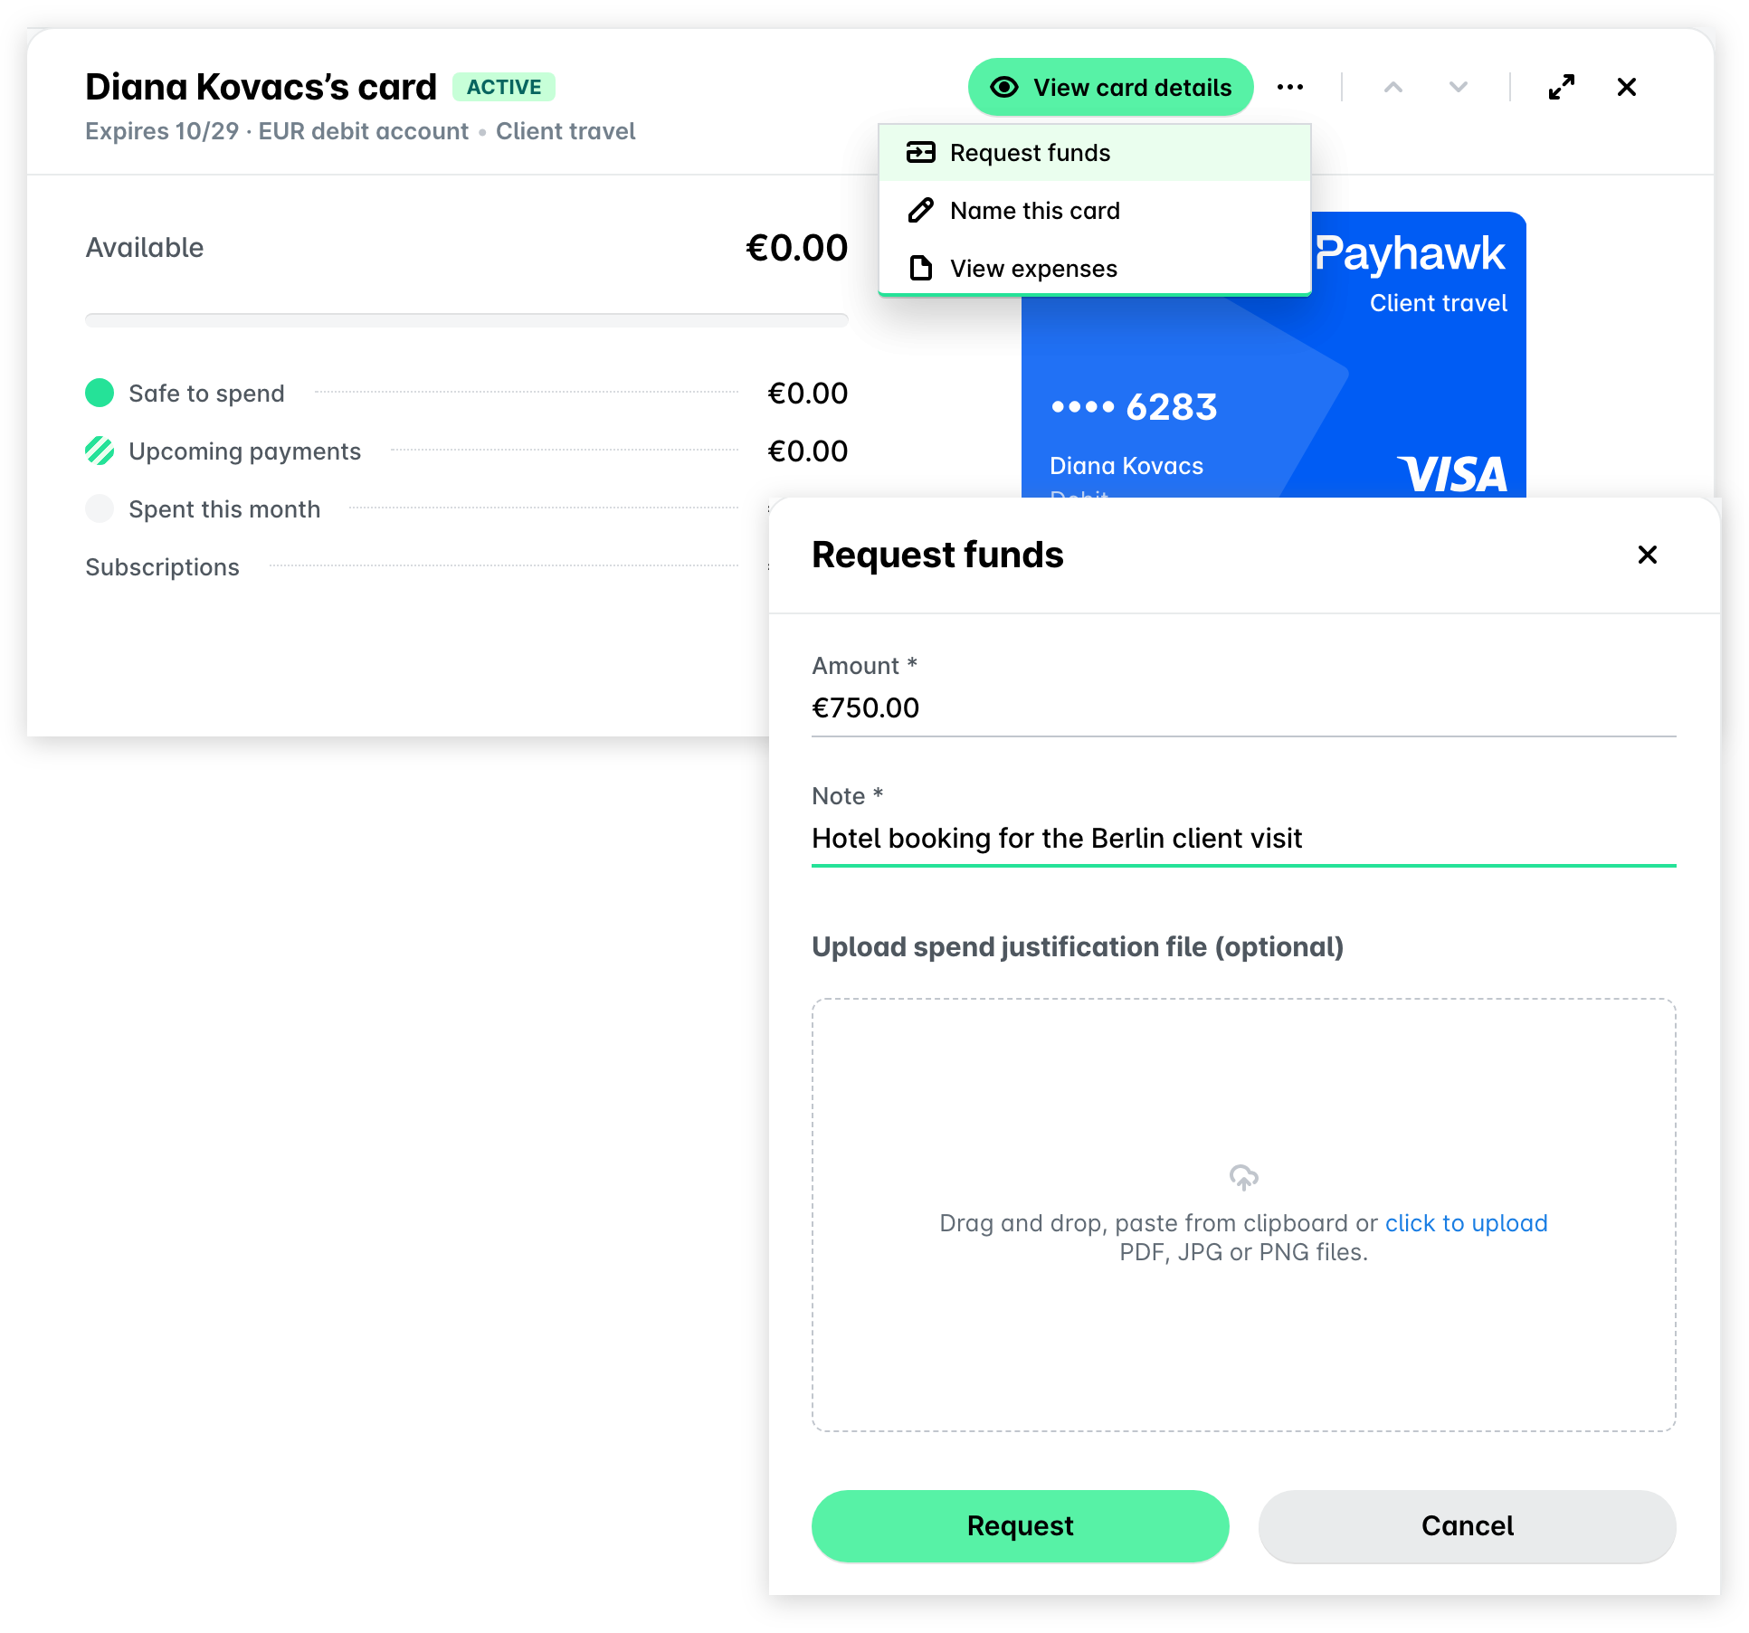Go to previous card with up chevron
Viewport: 1749px width, 1633px height.
[1393, 88]
